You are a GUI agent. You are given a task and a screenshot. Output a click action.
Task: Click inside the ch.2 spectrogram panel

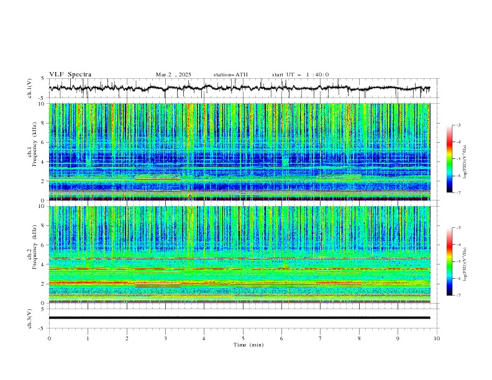[x=239, y=255]
